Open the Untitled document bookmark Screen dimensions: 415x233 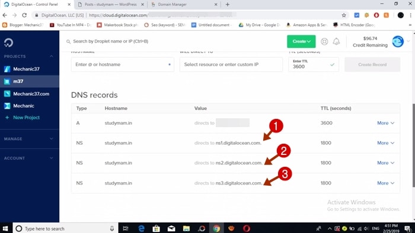tap(212, 25)
